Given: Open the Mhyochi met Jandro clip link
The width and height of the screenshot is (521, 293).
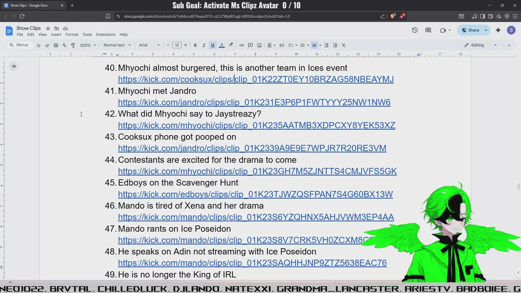Looking at the screenshot, I should click(254, 102).
